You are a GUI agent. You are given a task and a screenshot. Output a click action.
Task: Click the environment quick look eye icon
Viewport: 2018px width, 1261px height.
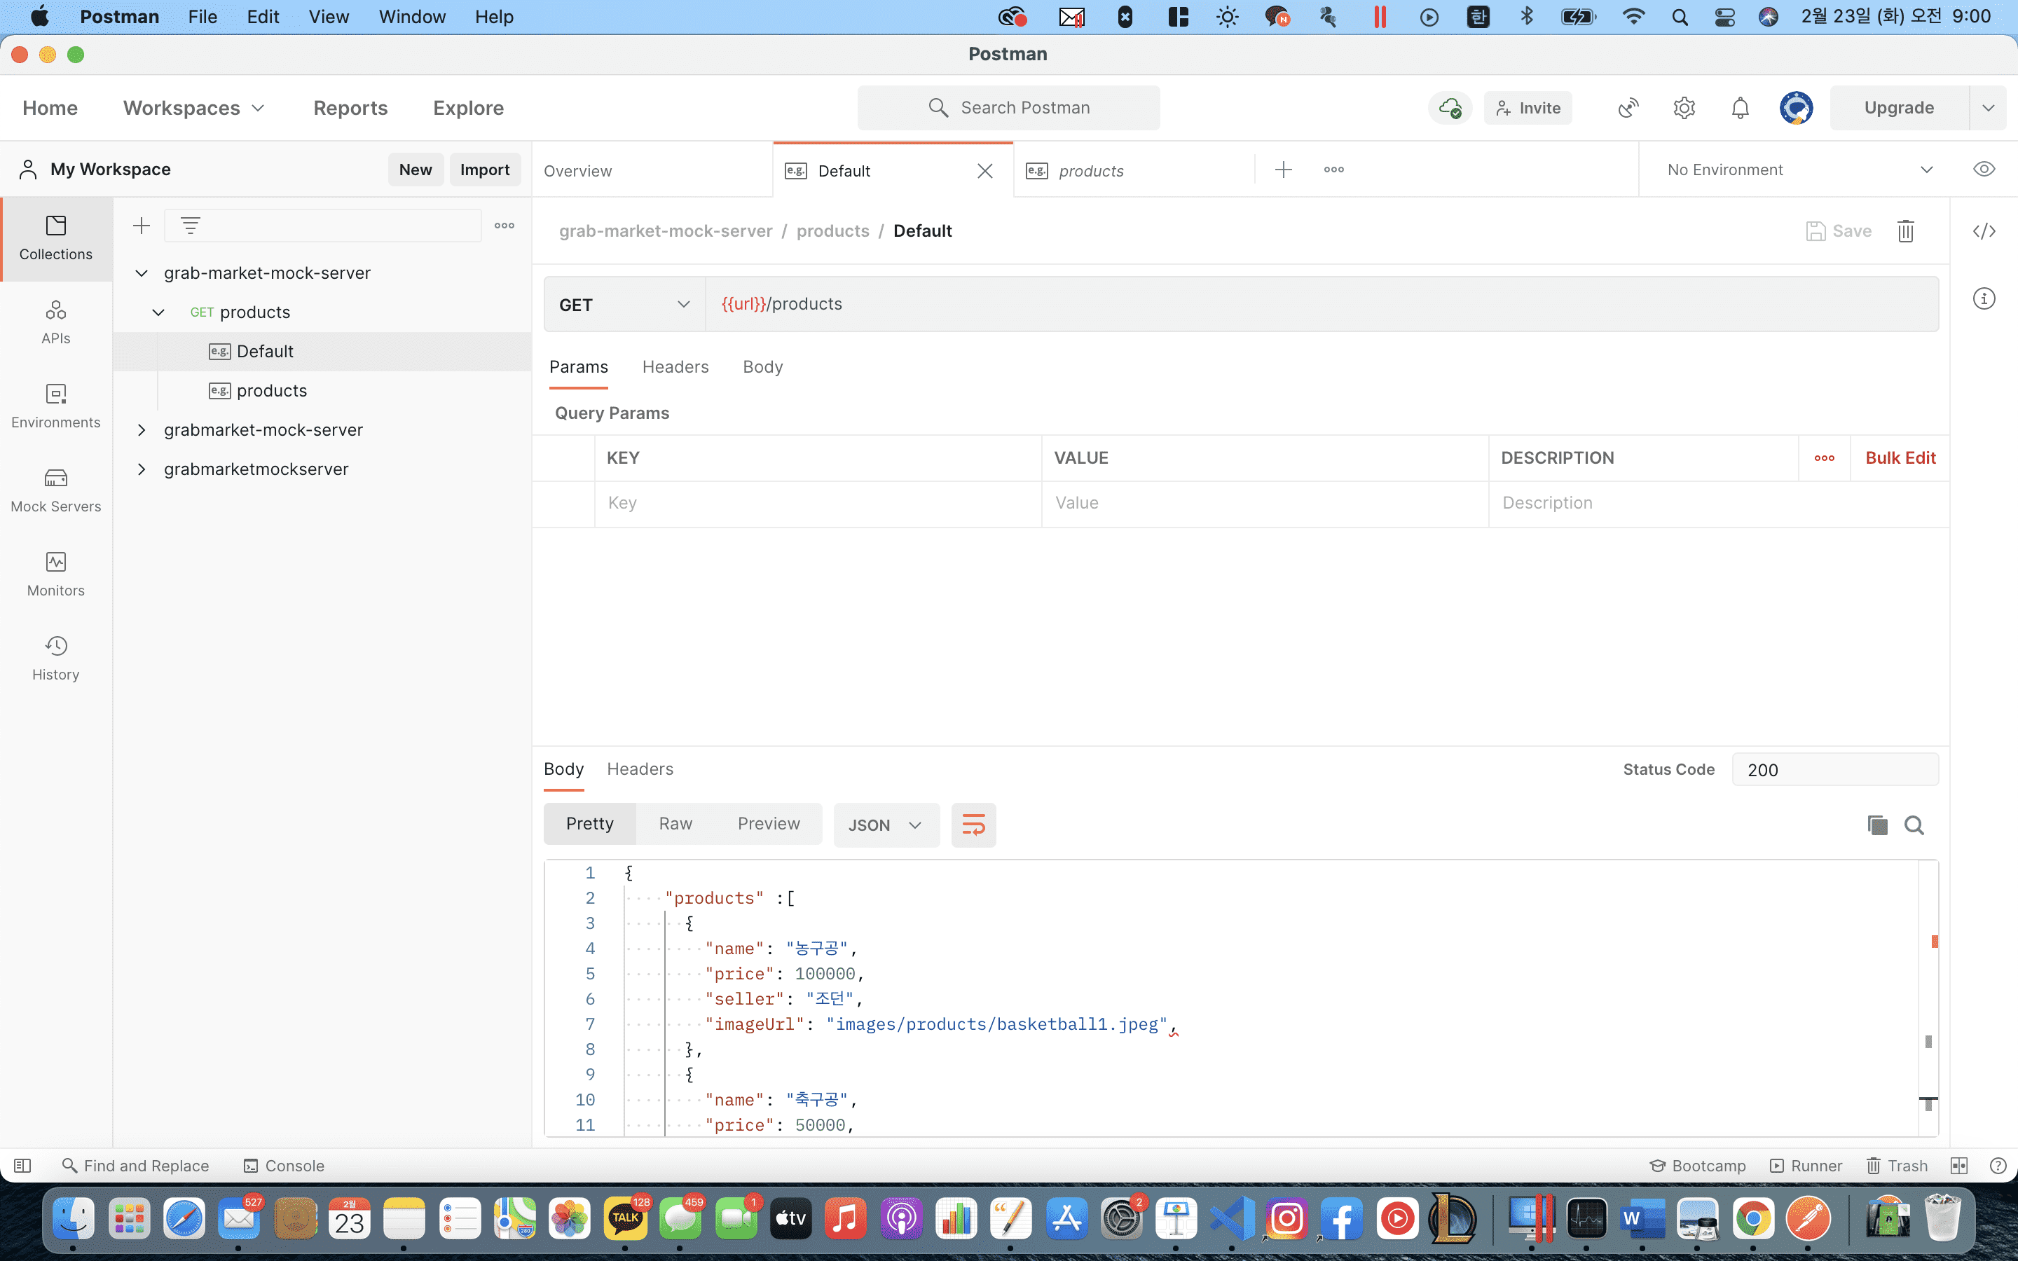click(x=1984, y=170)
